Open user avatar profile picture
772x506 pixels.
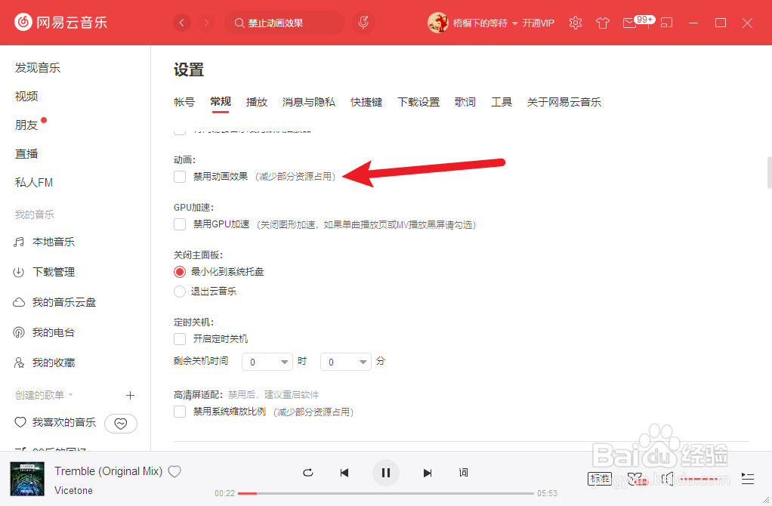(x=437, y=23)
